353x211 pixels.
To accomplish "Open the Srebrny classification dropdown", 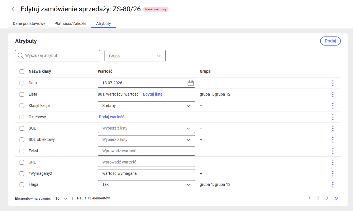I will point(146,106).
